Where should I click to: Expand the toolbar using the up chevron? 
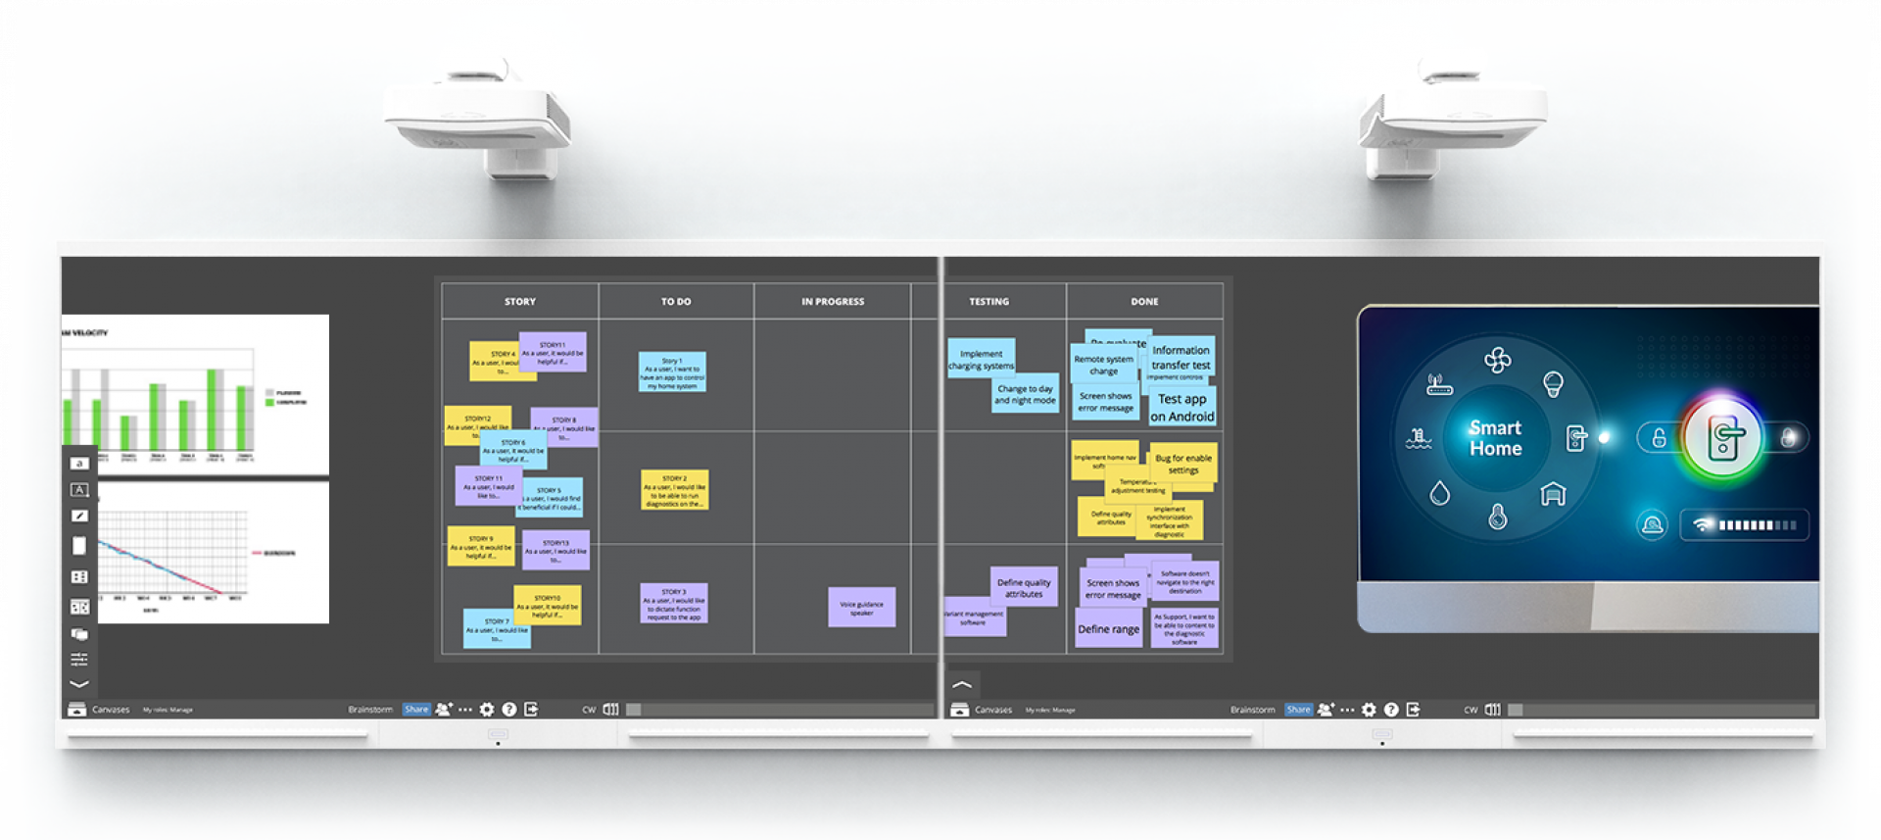(962, 684)
